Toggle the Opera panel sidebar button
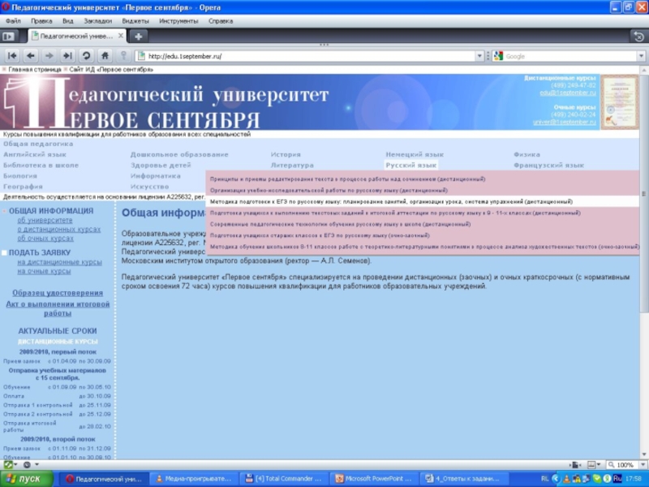This screenshot has width=649, height=487. [7, 37]
